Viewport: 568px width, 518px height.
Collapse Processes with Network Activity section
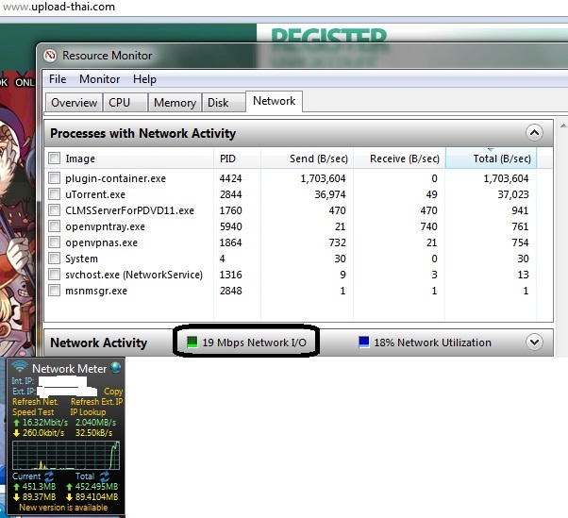534,133
